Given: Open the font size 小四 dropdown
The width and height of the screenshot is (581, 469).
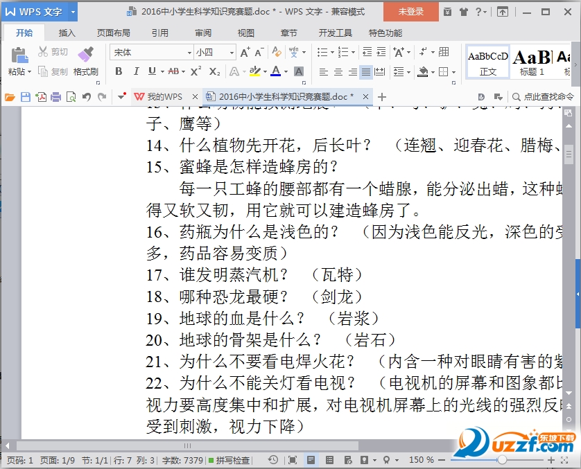Looking at the screenshot, I should click(x=232, y=53).
